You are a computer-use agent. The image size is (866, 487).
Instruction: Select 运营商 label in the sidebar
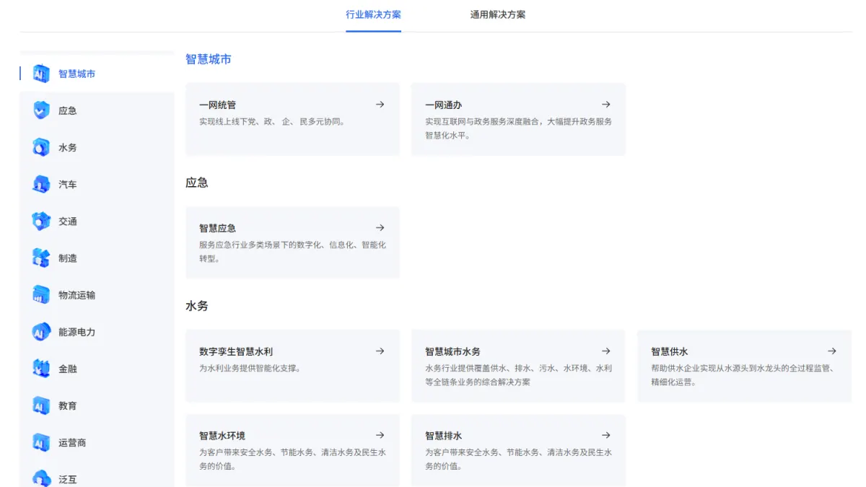point(72,442)
